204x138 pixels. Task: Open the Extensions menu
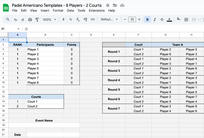point(97,10)
